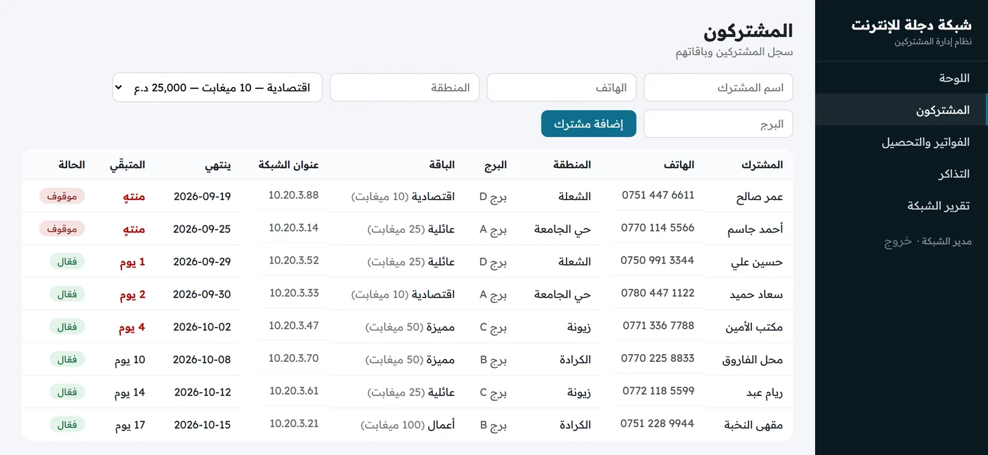The height and width of the screenshot is (455, 988).
Task: Select المشتركون in the sidebar
Action: [901, 110]
